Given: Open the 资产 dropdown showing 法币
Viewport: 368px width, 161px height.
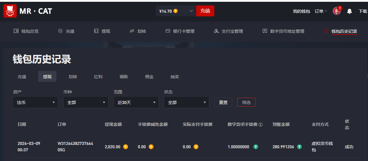Looking at the screenshot, I should pos(35,102).
